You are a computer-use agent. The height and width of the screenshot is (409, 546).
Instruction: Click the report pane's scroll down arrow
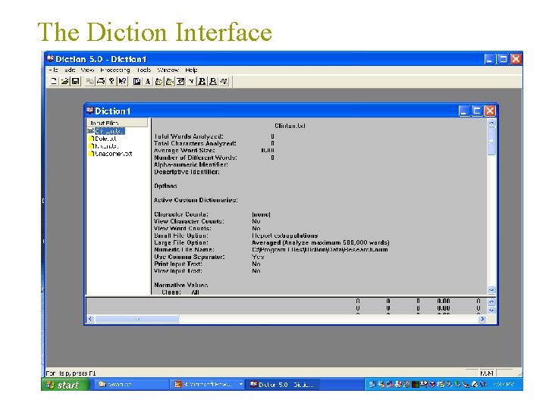(491, 289)
